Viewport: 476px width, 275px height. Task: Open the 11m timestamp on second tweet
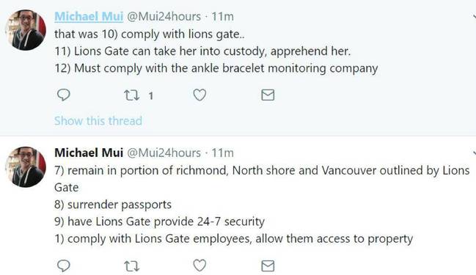click(x=222, y=153)
